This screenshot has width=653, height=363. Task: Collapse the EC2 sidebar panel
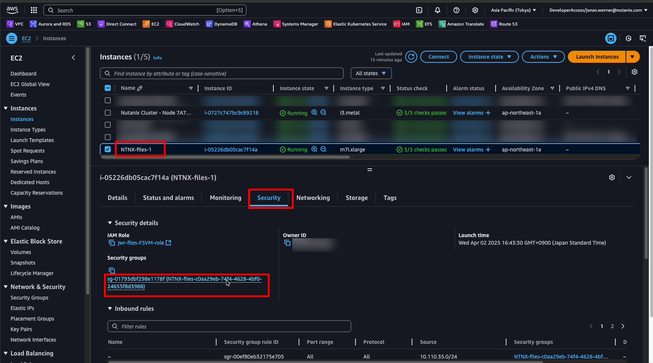tap(73, 57)
